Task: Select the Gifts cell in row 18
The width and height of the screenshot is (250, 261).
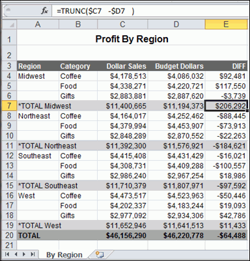Action: pos(78,215)
